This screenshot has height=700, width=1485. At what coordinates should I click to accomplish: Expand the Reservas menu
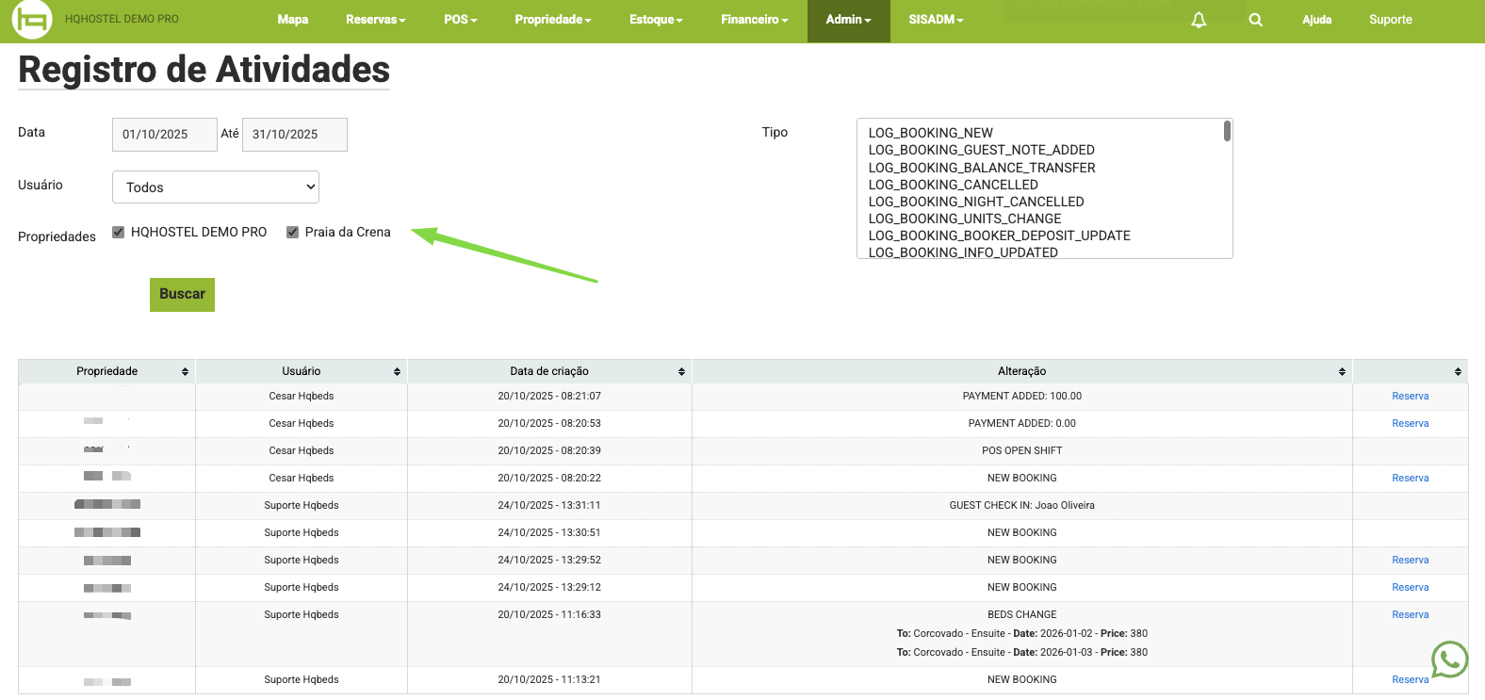[x=375, y=20]
